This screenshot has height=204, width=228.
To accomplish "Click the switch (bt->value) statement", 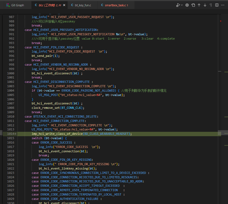I will coord(49,138).
